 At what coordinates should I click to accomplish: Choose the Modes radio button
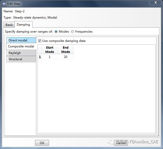click(56, 32)
